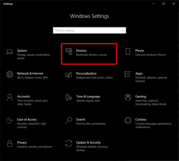Select the Cortana circle icon
Screen dimensions: 179x161
point(128,120)
